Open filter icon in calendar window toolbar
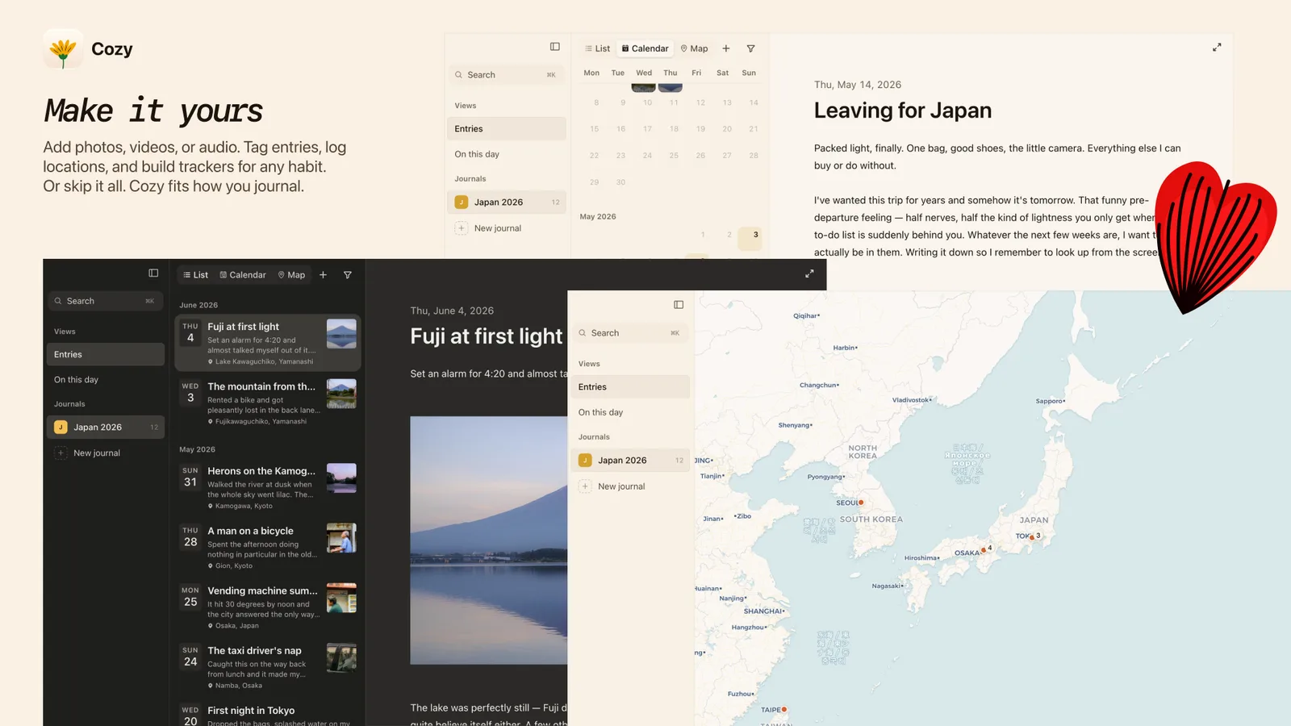Screen dimensions: 1291x726 tap(751, 48)
